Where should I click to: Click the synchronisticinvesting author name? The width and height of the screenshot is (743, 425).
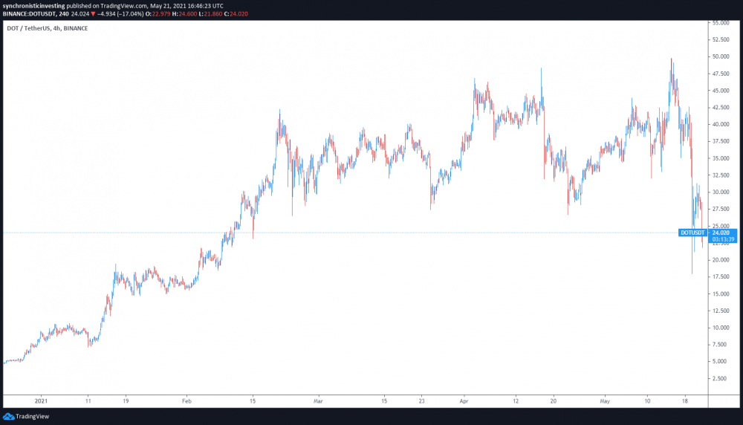tap(33, 6)
